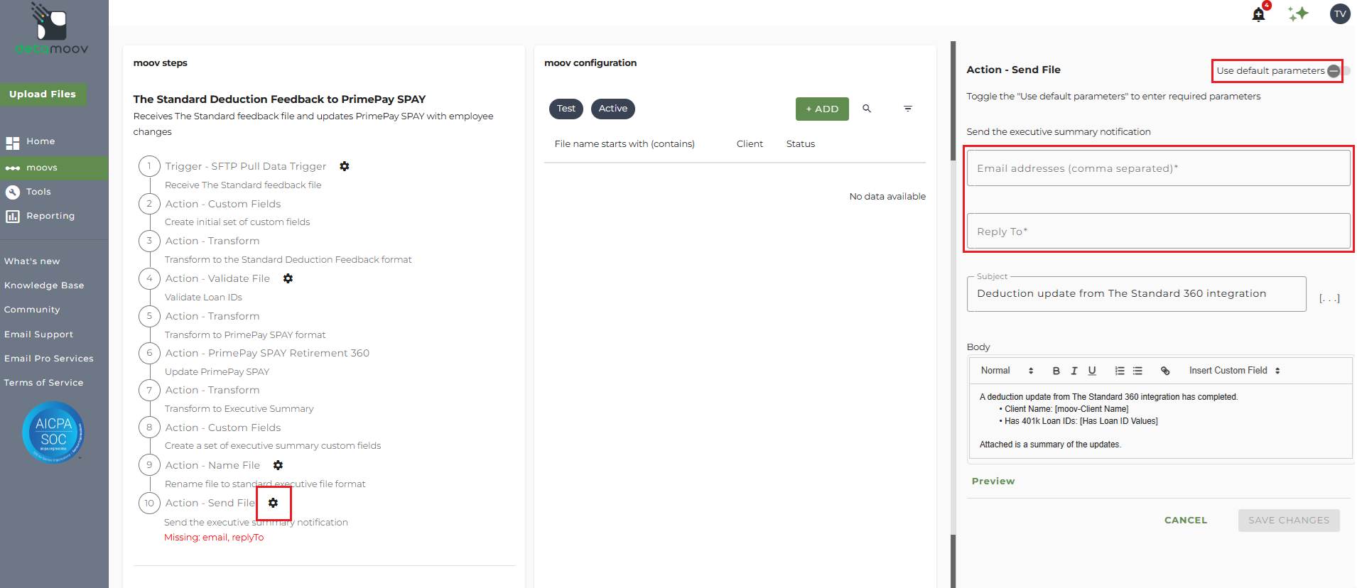The width and height of the screenshot is (1357, 588).
Task: Open the filter icon in moov configuration
Action: click(908, 109)
